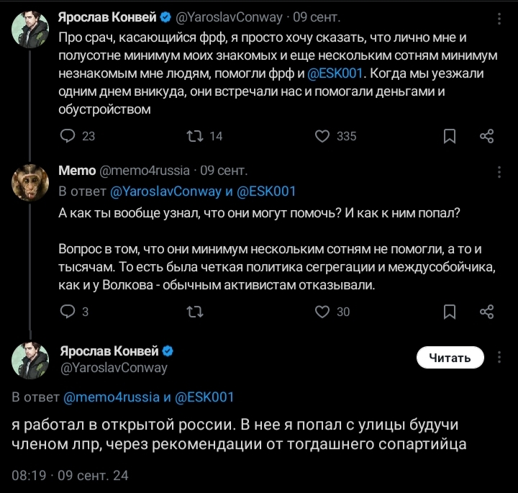Like Memo's tweet with 30 likes

point(323,311)
